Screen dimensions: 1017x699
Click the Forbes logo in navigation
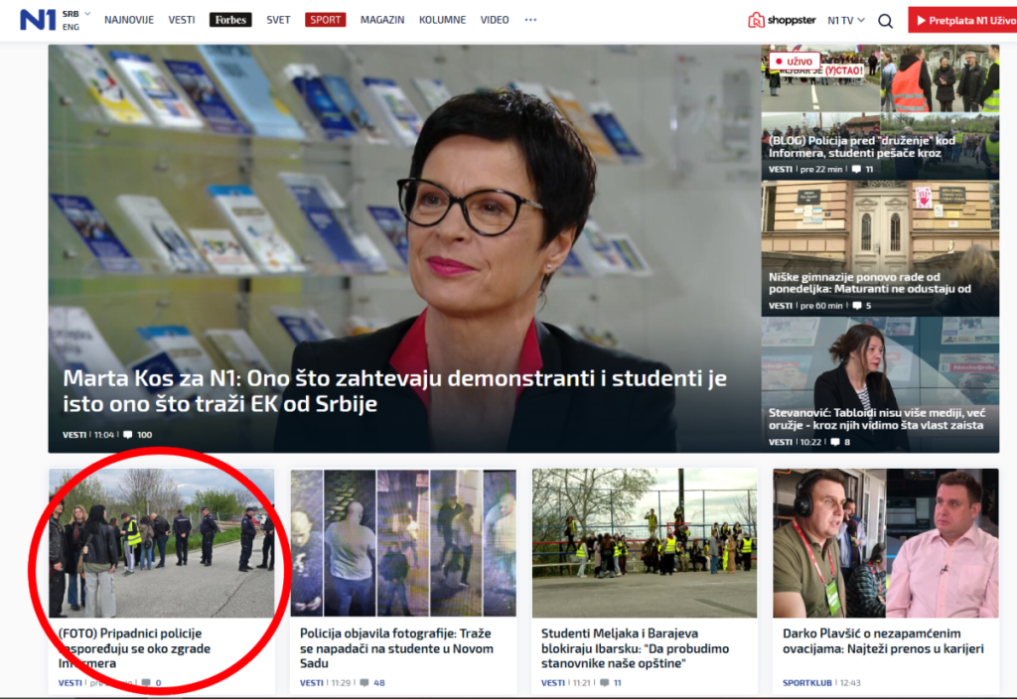tap(230, 20)
